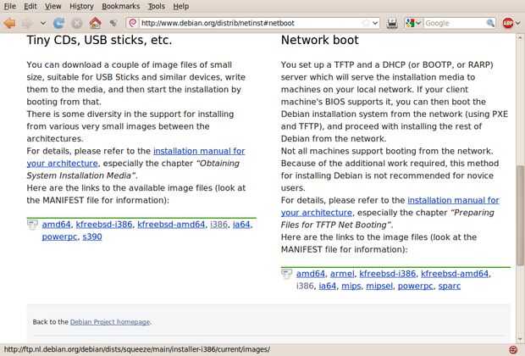
Task: Click the red status bar icon bottom right
Action: 513,349
